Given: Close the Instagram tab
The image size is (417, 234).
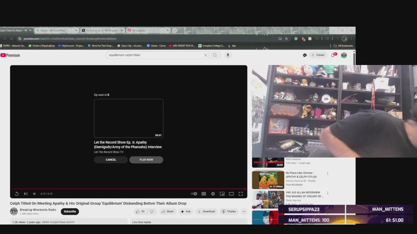Looking at the screenshot, I should 168,31.
